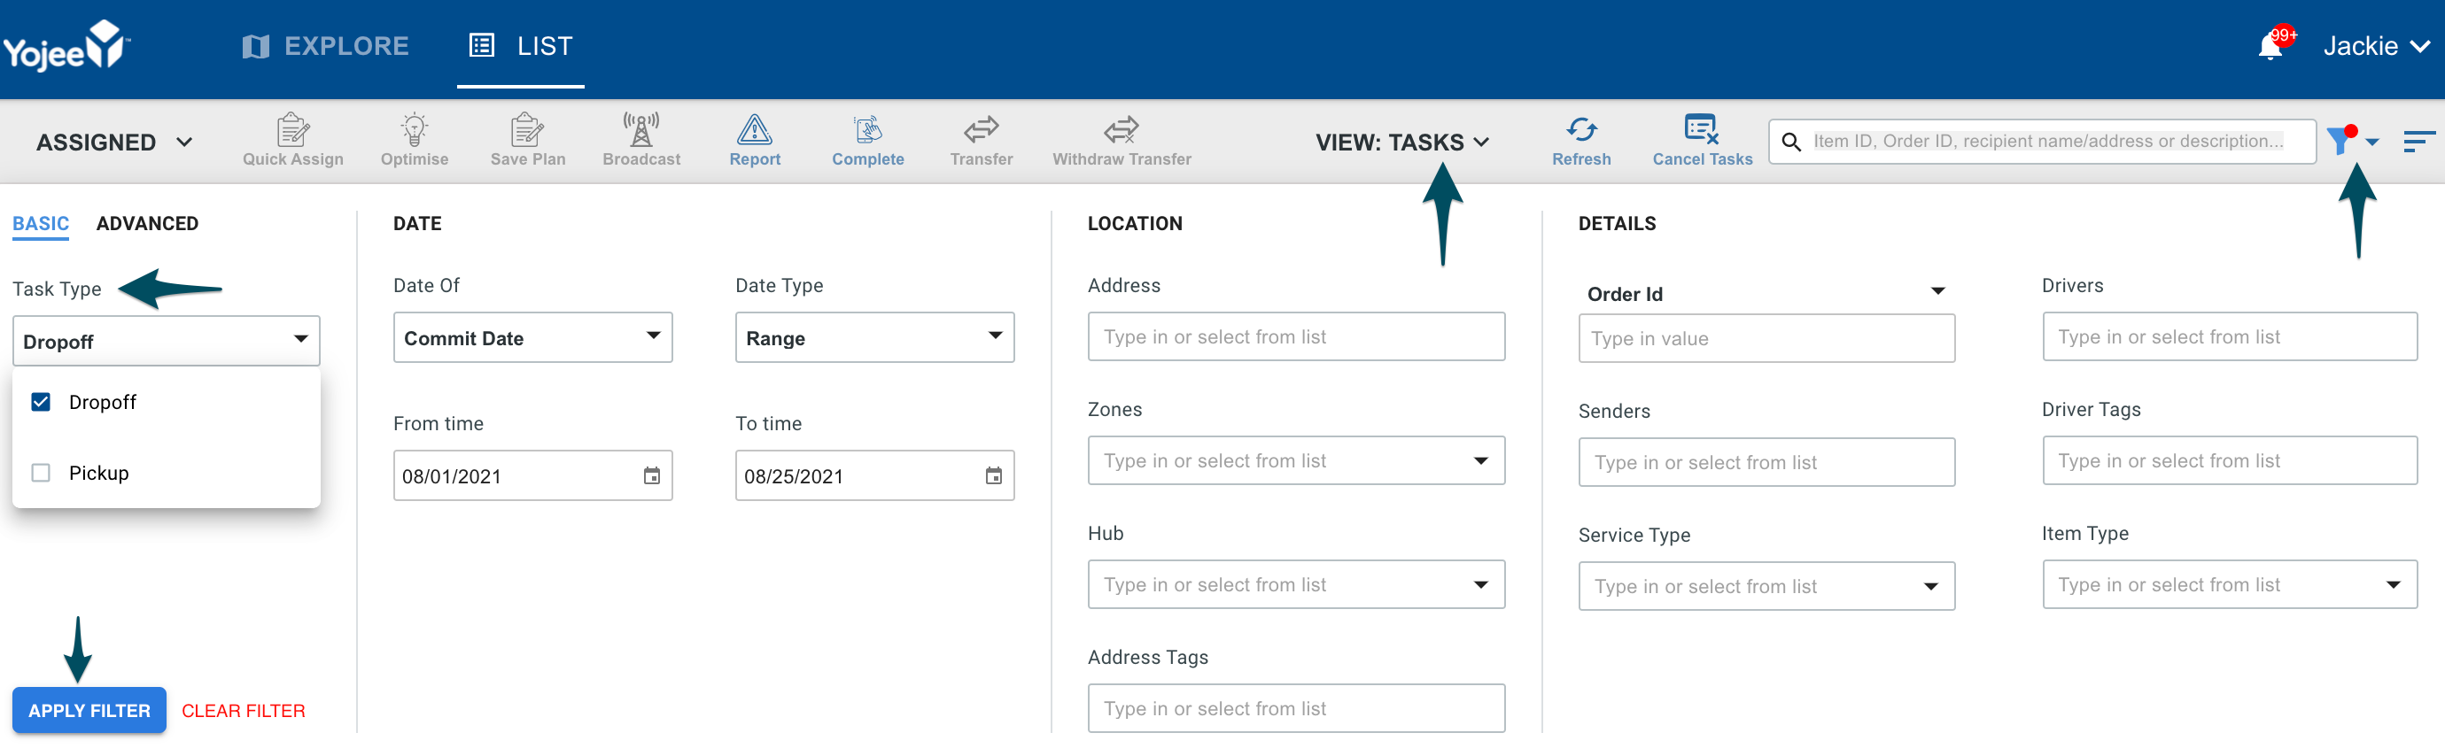Image resolution: width=2445 pixels, height=756 pixels.
Task: Open the Date Type Range dropdown
Action: [874, 337]
